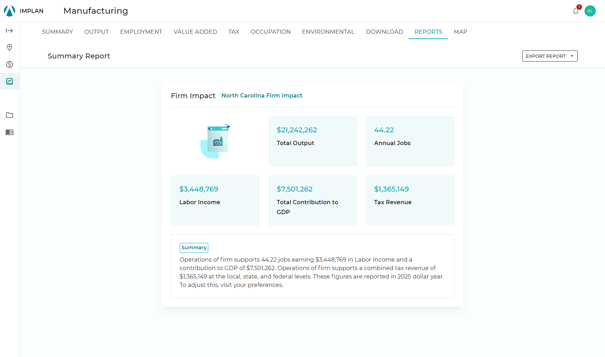Open the Regions section via the location pin icon

tap(10, 48)
